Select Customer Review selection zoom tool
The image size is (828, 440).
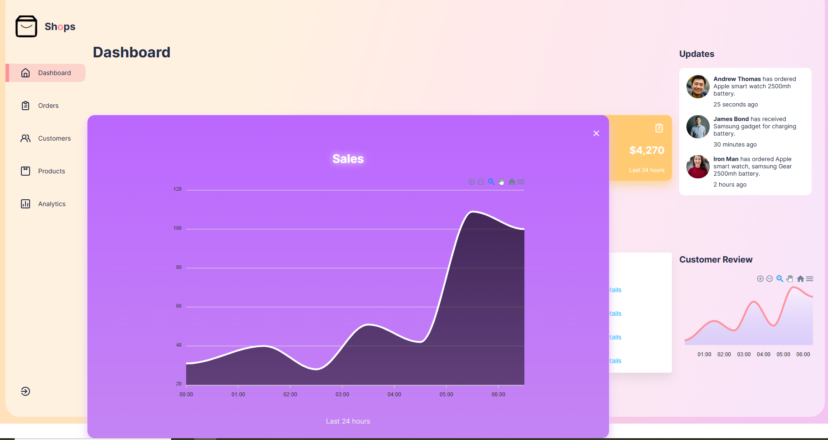(780, 278)
